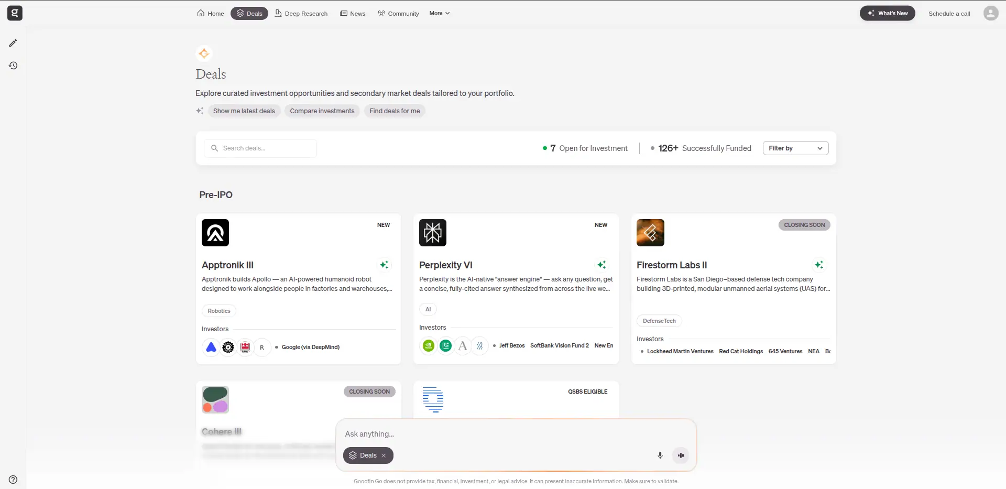Viewport: 1006px width, 489px height.
Task: Click the Robotics tag on Apptronik III
Action: [x=219, y=311]
